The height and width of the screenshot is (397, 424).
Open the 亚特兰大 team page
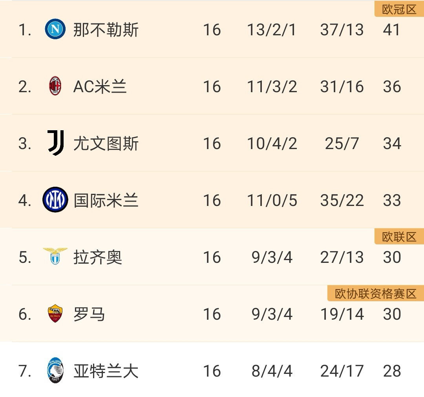[x=106, y=371]
